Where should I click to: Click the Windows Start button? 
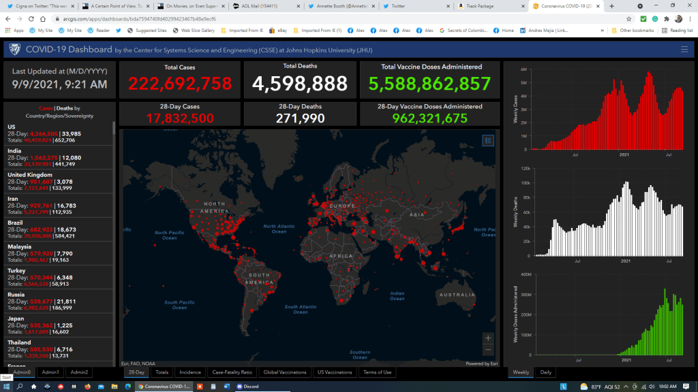6,386
